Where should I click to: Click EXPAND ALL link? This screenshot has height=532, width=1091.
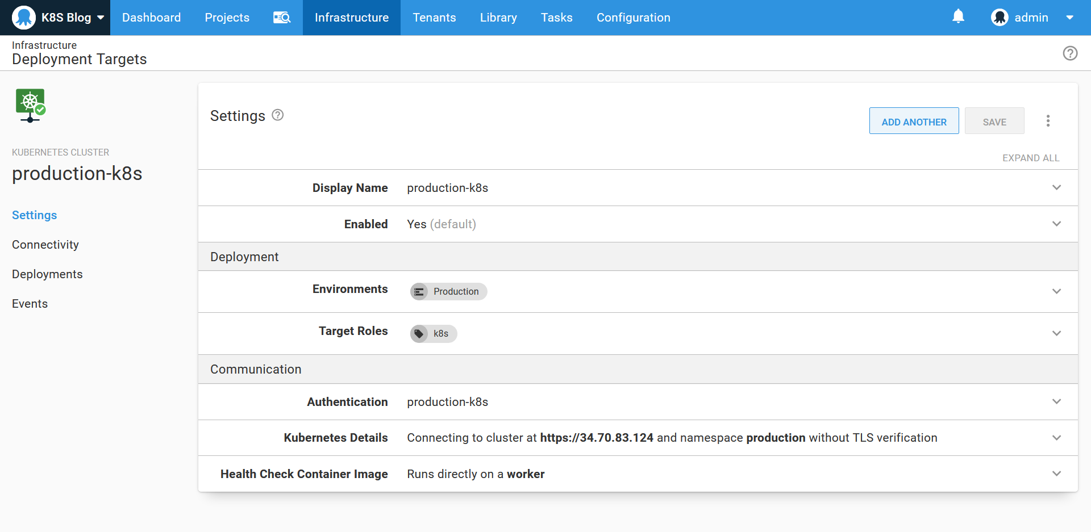(1030, 158)
